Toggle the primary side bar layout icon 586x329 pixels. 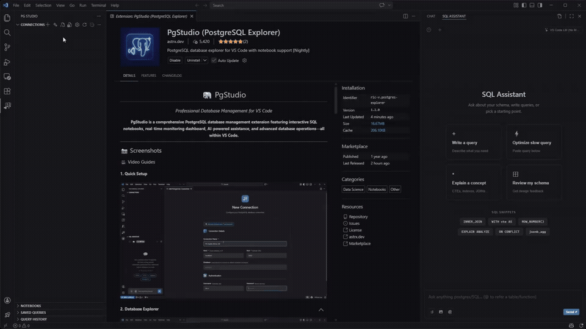coord(524,5)
